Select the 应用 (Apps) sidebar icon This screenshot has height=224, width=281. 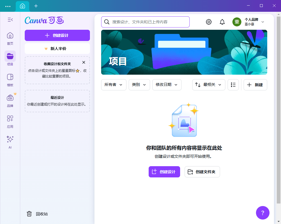point(10,118)
